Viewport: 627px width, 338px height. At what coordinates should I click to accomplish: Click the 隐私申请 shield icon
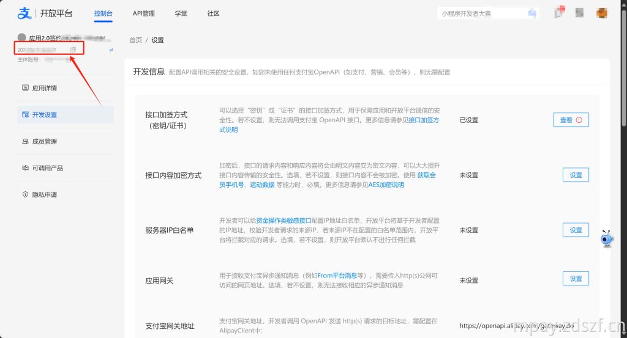[x=26, y=194]
